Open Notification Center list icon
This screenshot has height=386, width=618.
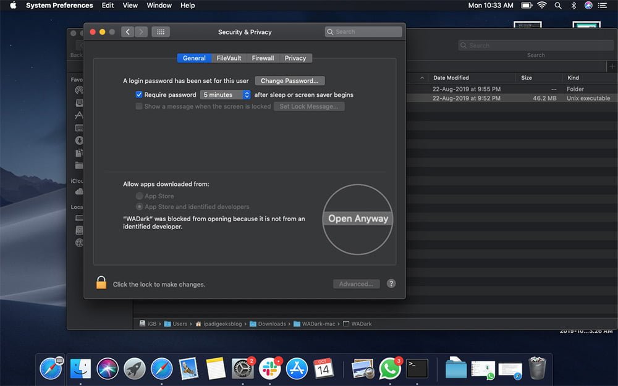(x=602, y=6)
